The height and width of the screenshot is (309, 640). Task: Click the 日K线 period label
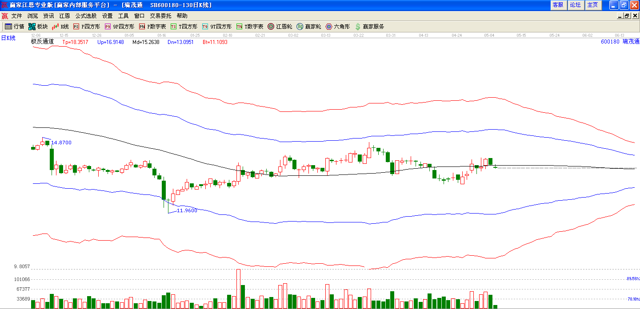point(8,38)
